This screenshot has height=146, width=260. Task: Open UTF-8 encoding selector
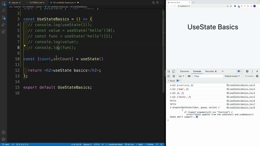(97, 144)
